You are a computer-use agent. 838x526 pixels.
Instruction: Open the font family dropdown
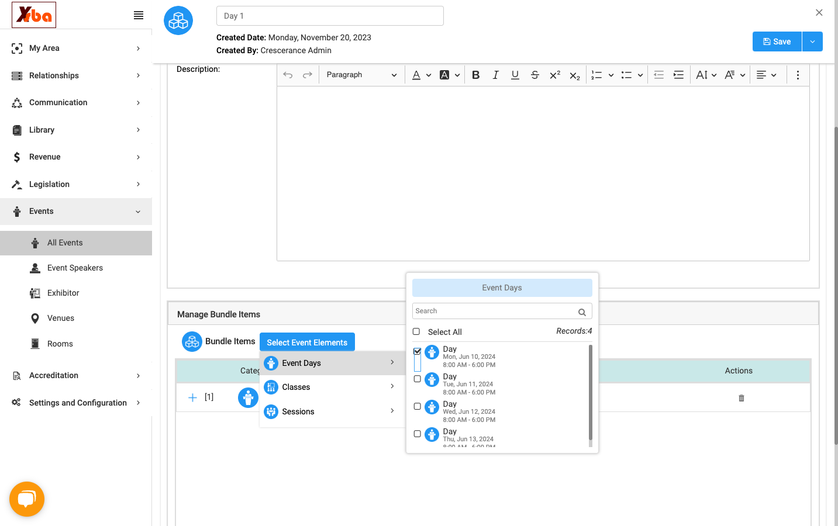click(x=735, y=75)
